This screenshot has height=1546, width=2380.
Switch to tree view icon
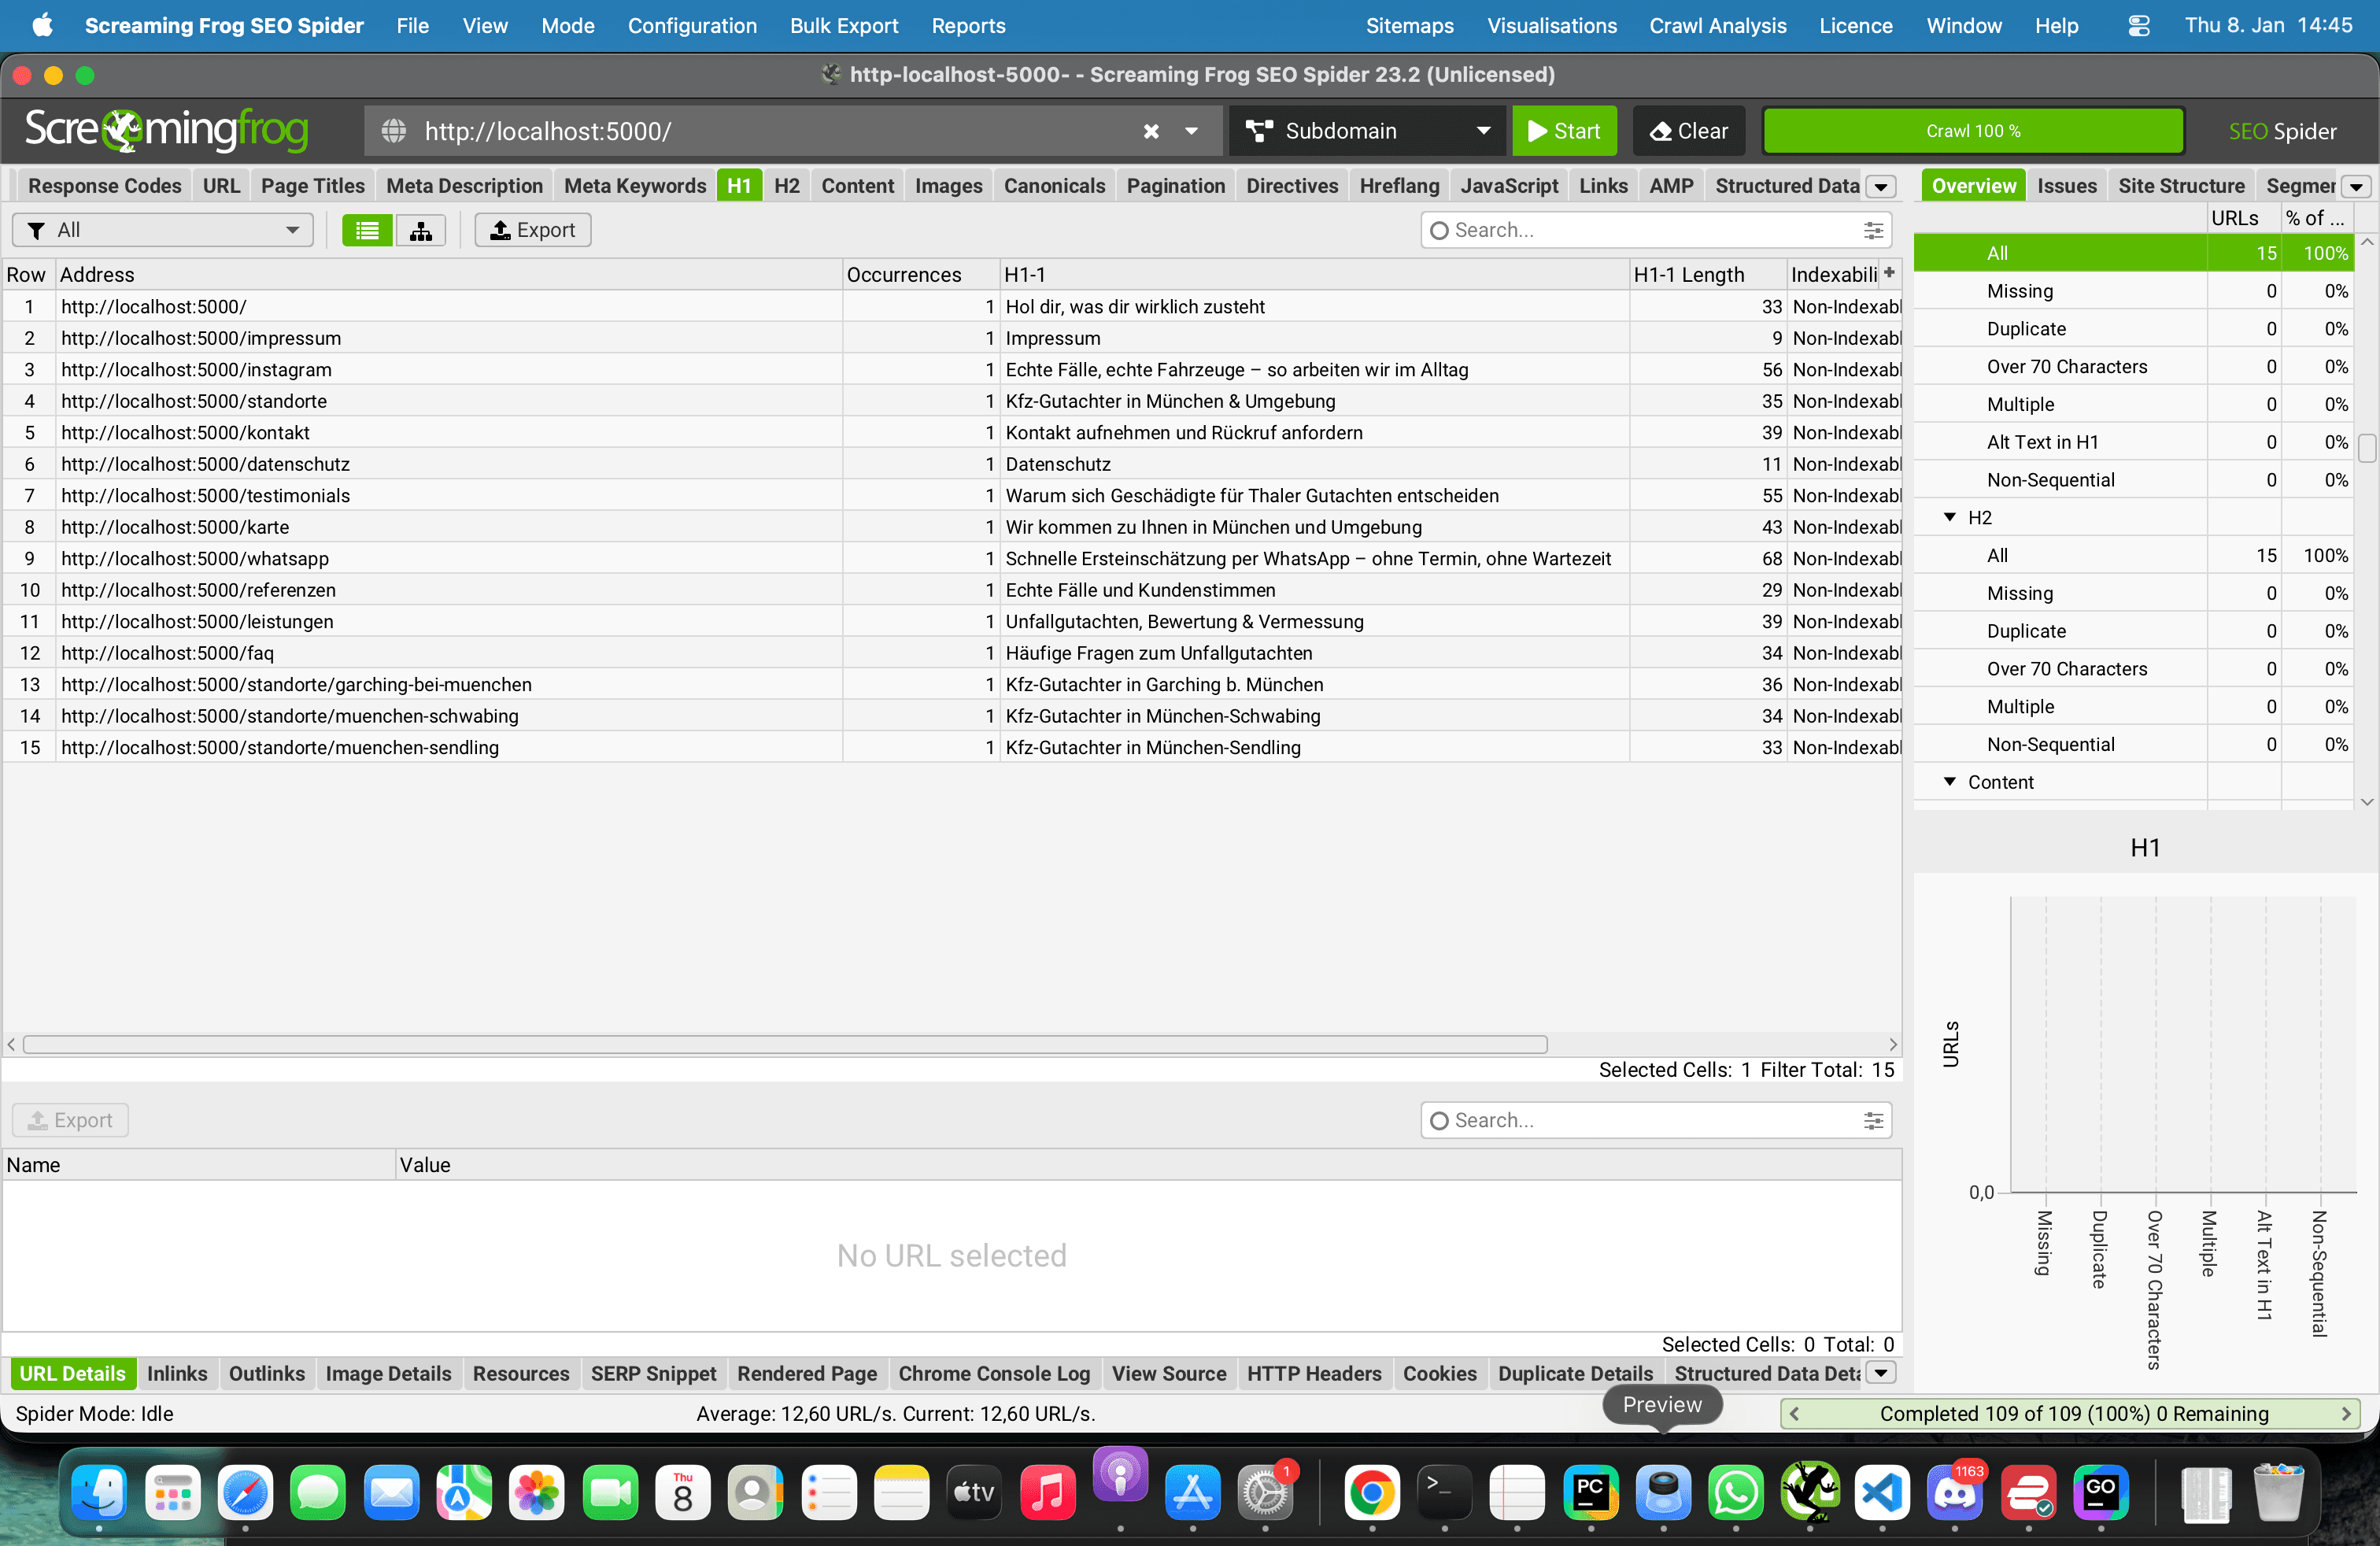click(421, 230)
